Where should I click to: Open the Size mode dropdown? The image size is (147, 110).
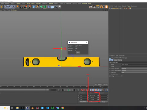93,102
